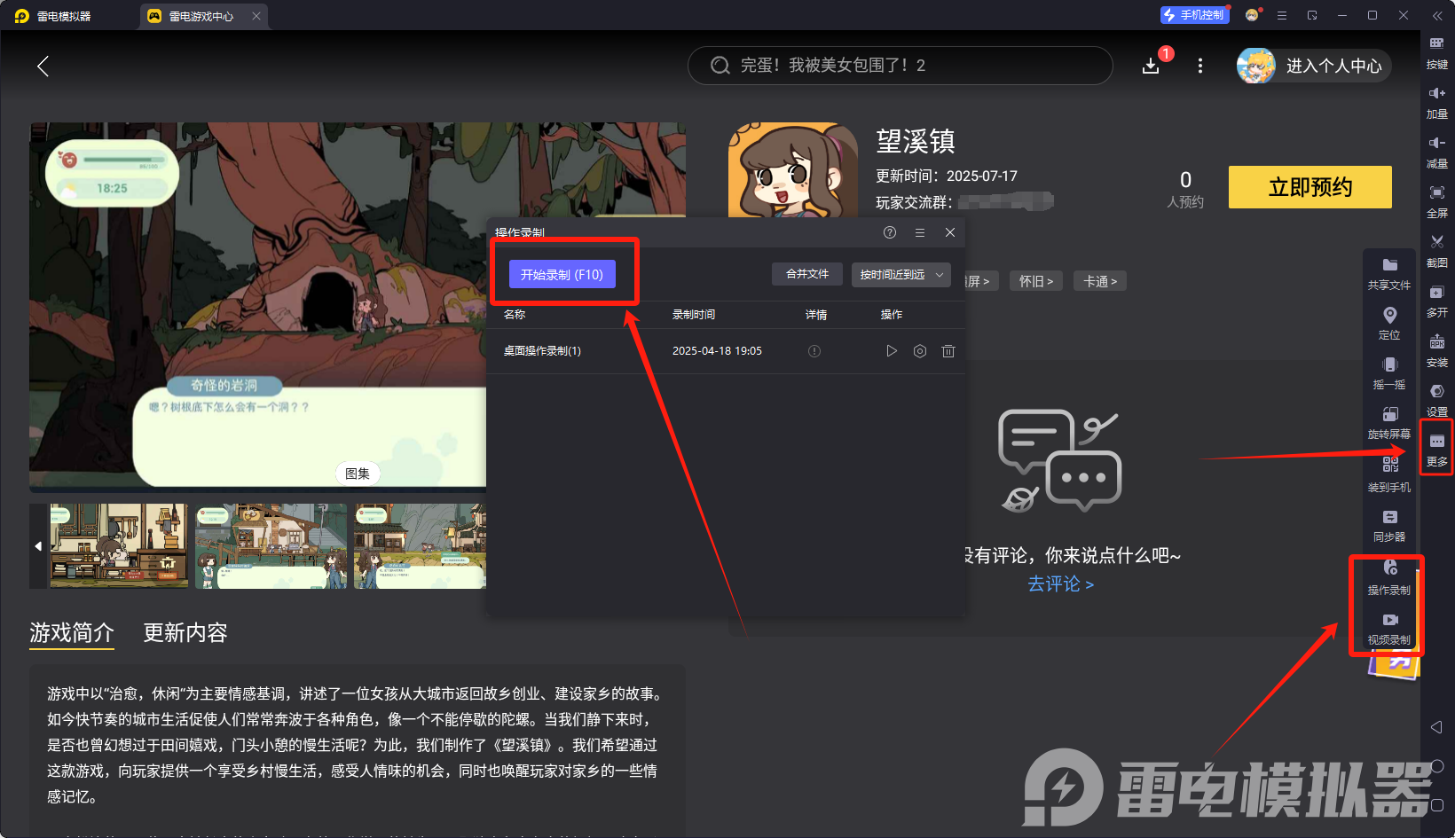
Task: Open the 按键 keyboard mapping tool
Action: point(1436,51)
